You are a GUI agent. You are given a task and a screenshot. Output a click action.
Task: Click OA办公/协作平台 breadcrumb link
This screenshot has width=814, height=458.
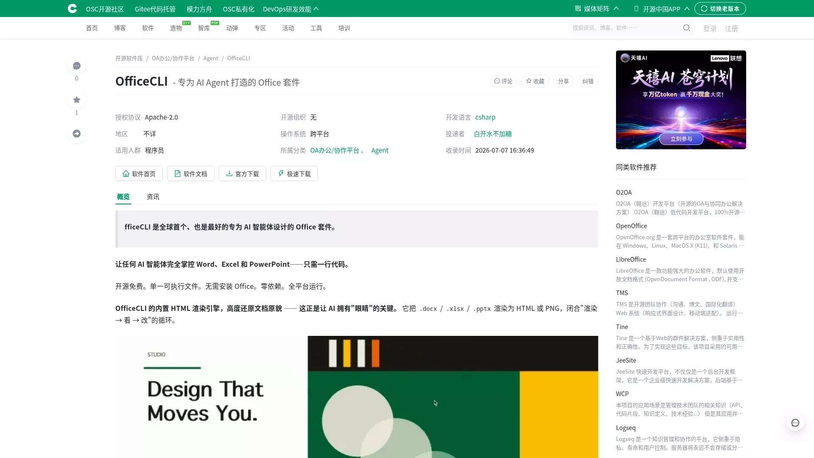[x=173, y=58]
